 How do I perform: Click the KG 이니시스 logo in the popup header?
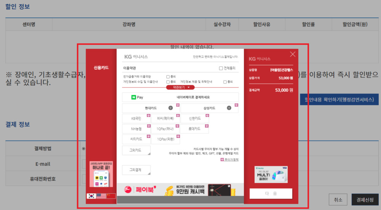(x=136, y=57)
